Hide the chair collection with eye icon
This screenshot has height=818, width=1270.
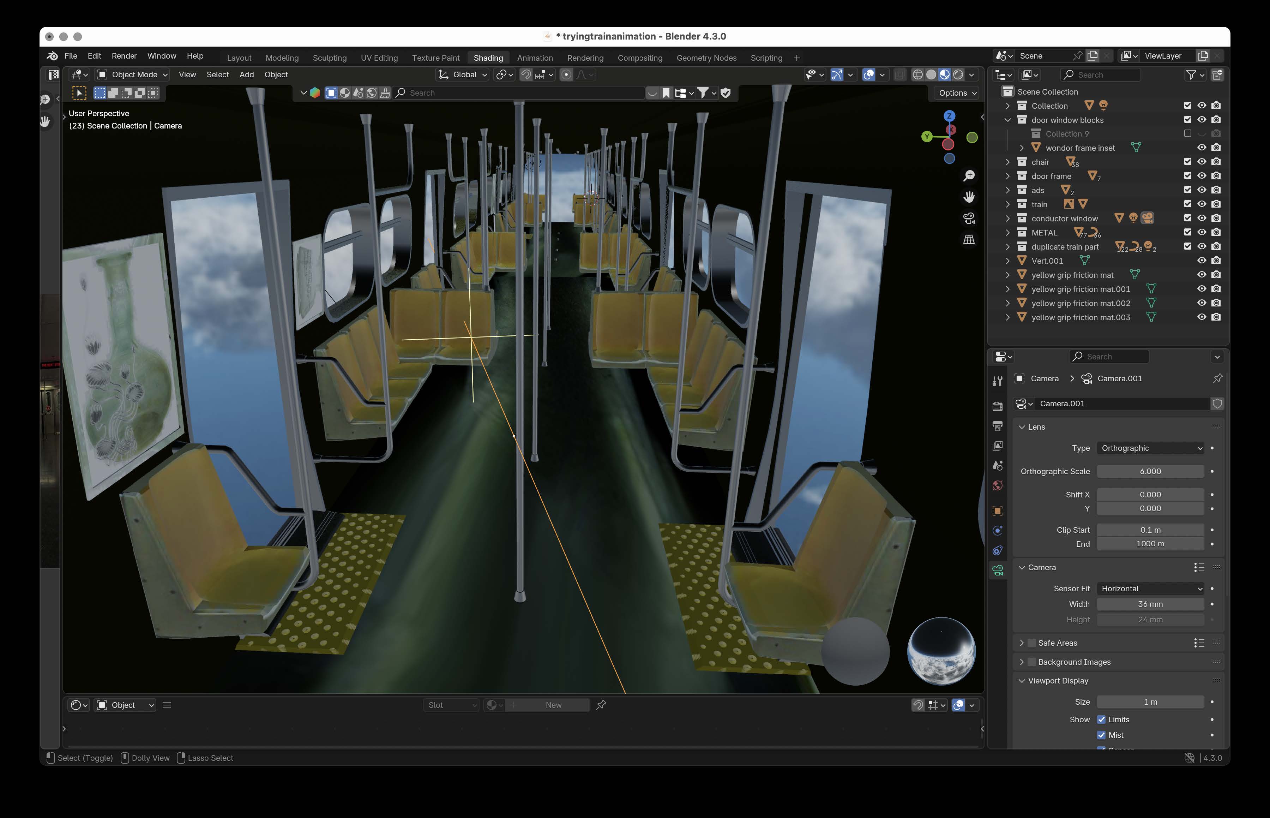(1202, 162)
